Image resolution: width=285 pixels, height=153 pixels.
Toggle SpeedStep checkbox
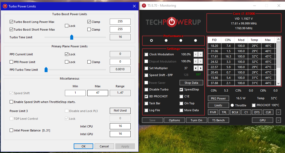click(181, 89)
